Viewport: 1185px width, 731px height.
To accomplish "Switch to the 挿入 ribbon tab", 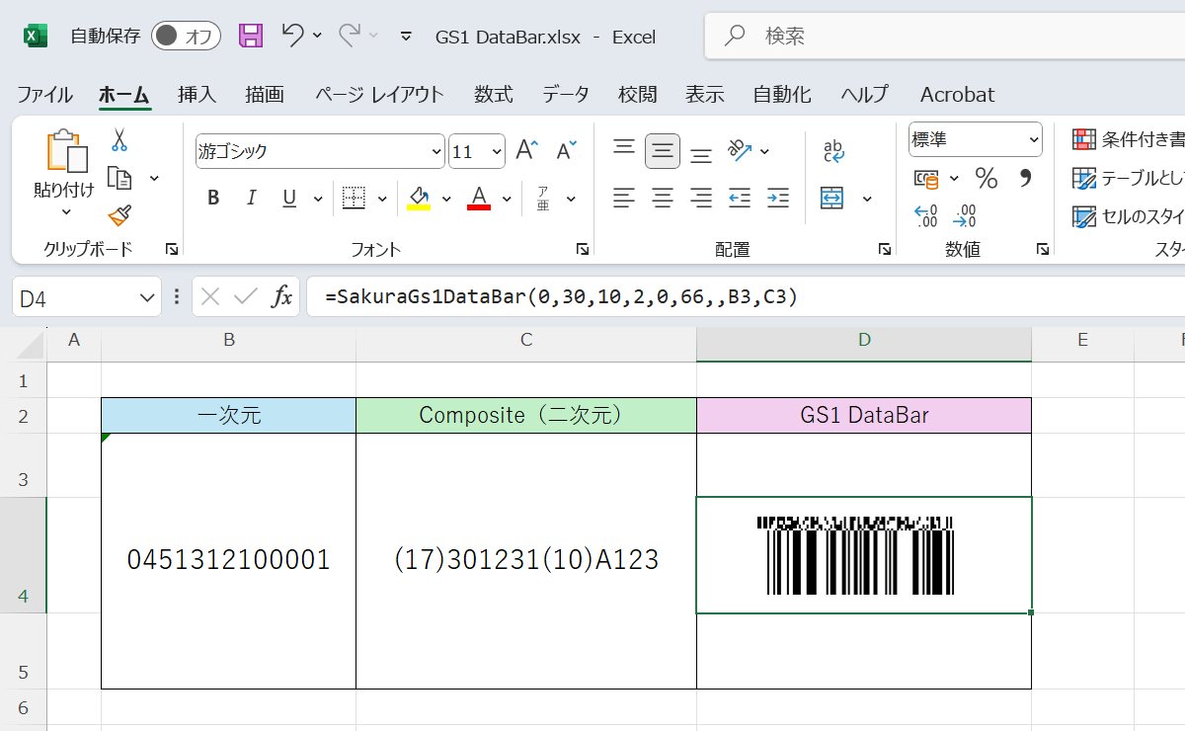I will coord(196,94).
